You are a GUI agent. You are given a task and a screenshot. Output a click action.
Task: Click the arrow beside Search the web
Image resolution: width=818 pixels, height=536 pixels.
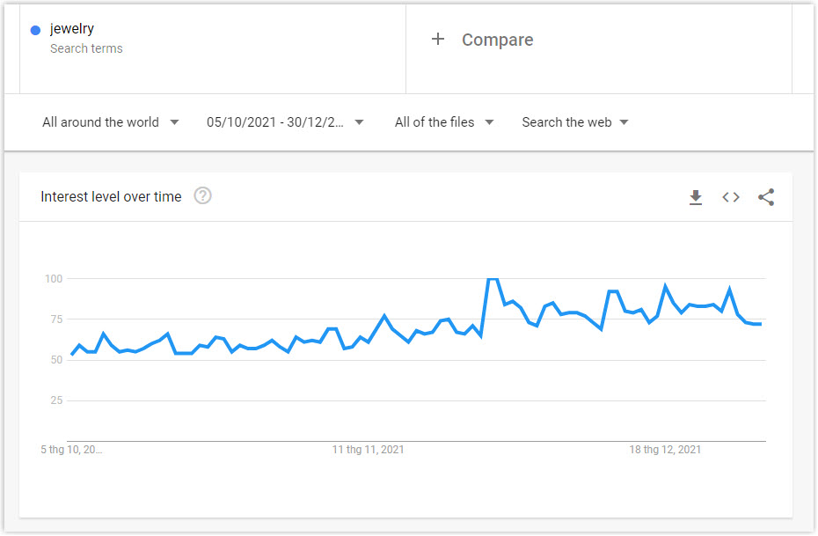point(624,122)
